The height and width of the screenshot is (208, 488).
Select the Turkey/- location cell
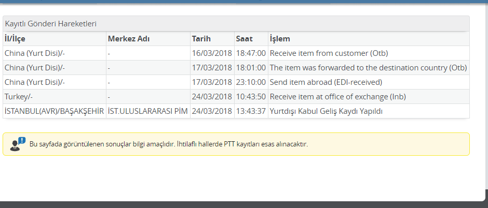[55, 97]
